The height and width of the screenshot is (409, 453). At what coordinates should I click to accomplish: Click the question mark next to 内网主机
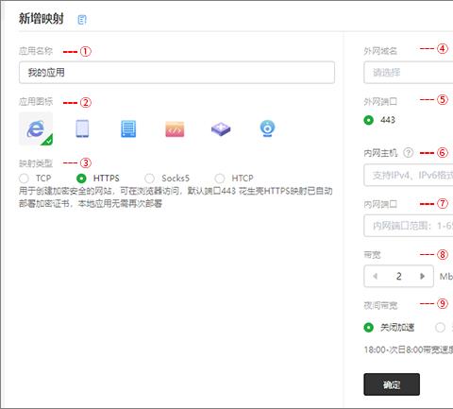pos(408,153)
